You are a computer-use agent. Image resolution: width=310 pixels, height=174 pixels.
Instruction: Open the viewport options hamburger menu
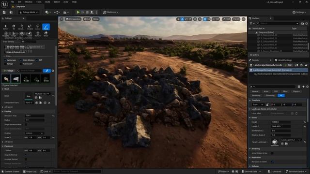click(x=62, y=19)
